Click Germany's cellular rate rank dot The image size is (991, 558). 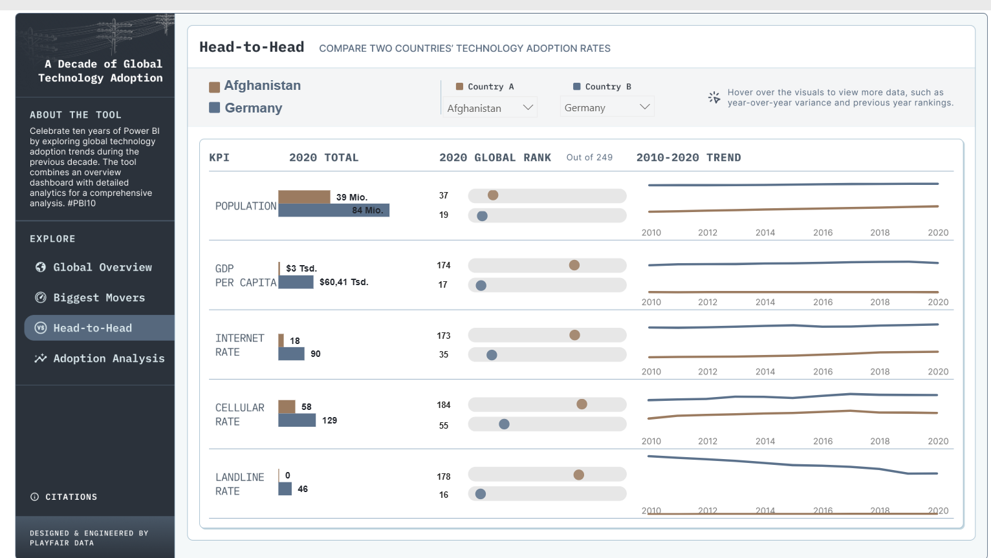coord(505,424)
